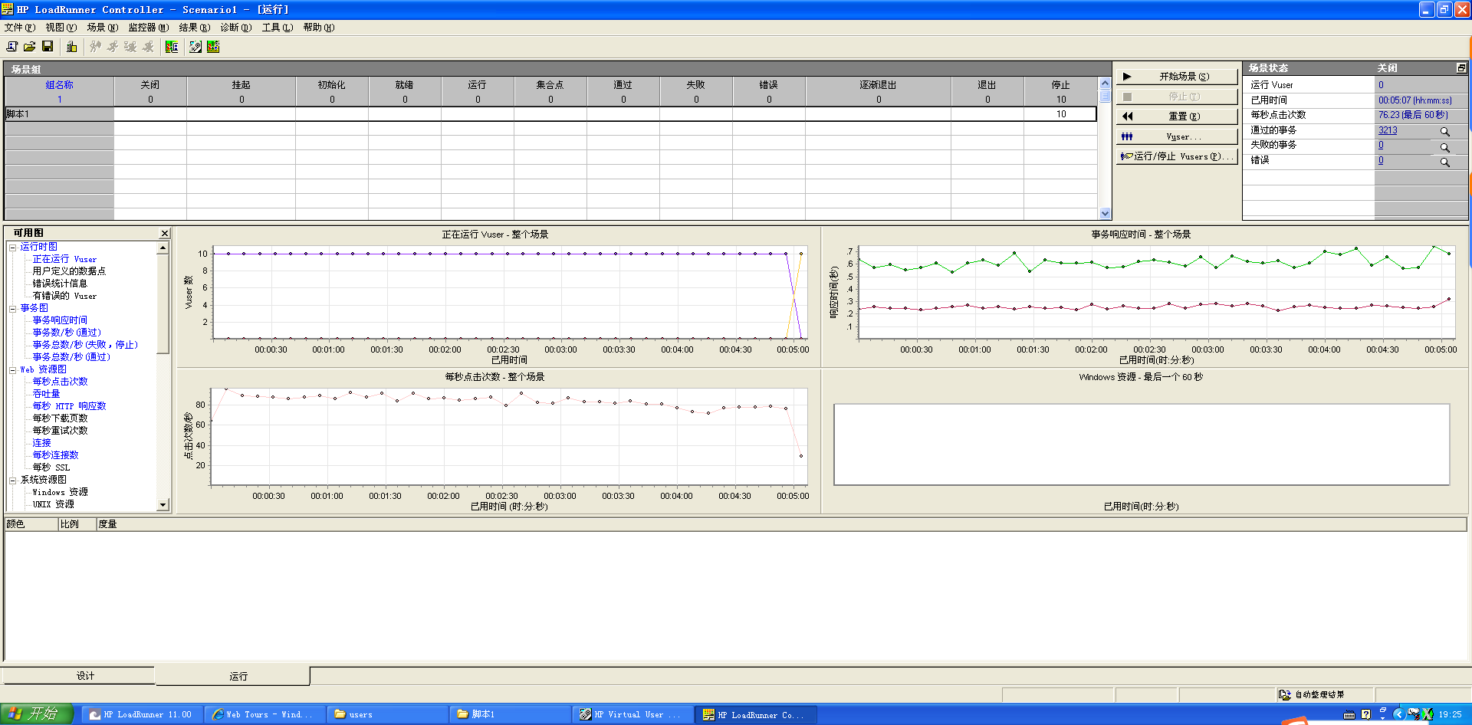Click the 重置 button

click(1177, 116)
